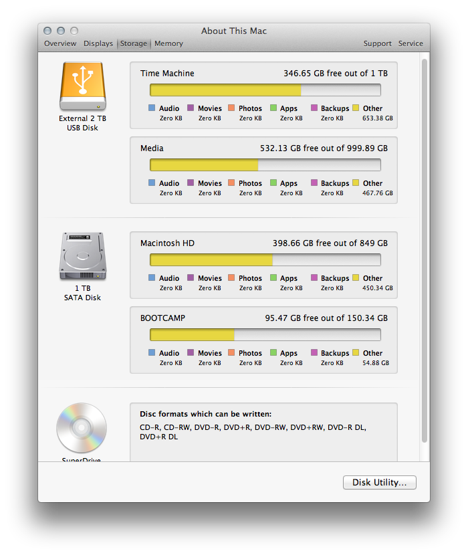Click the purple Movies swatch under Media
Viewport: 468px width, 555px height.
coord(191,183)
